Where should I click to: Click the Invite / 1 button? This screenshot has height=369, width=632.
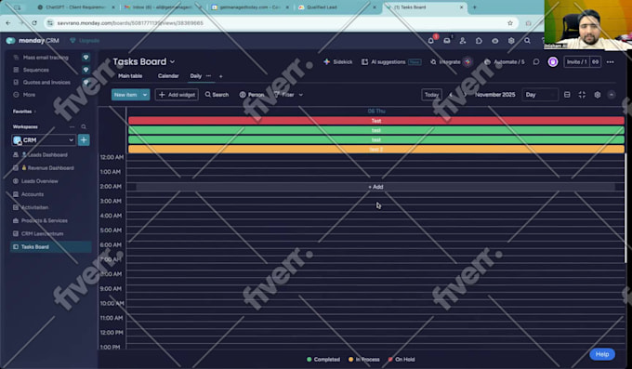click(x=577, y=61)
